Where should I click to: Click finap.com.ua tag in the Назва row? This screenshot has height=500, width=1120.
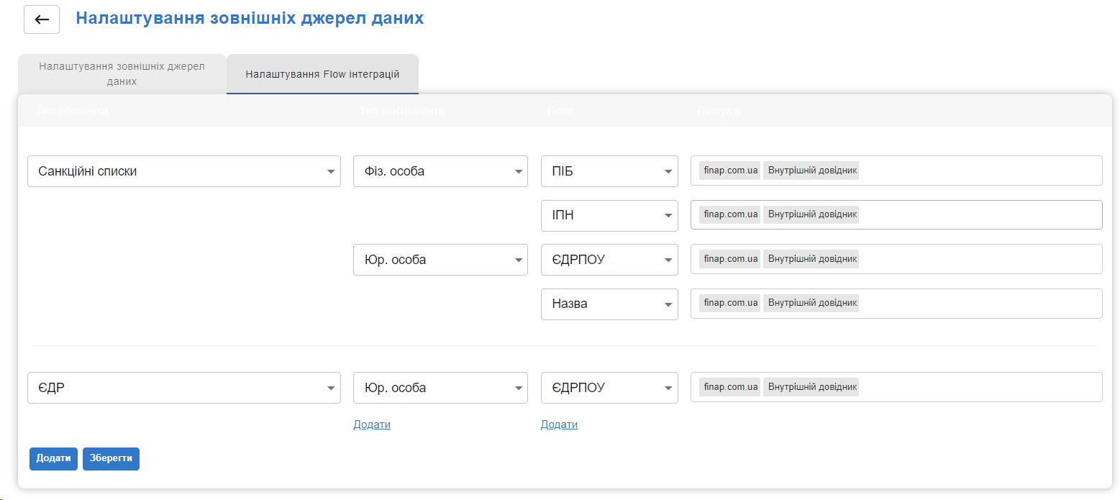[730, 303]
